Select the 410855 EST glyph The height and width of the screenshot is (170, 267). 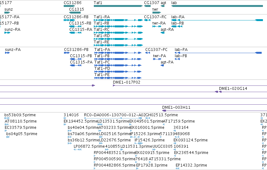click(107, 150)
